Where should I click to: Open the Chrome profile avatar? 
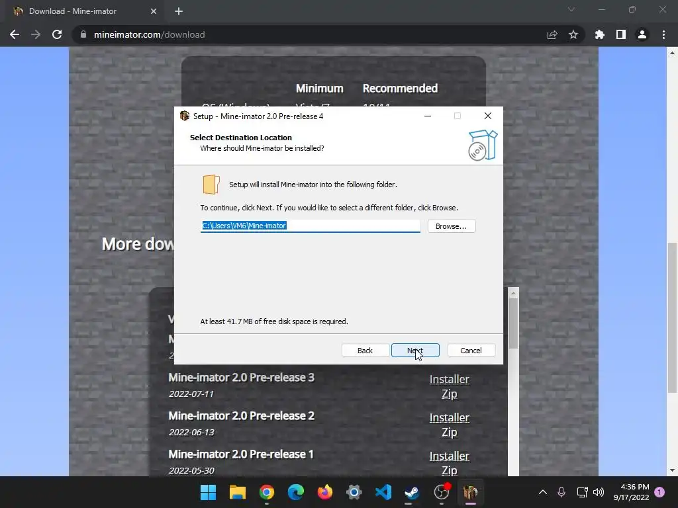click(x=642, y=34)
